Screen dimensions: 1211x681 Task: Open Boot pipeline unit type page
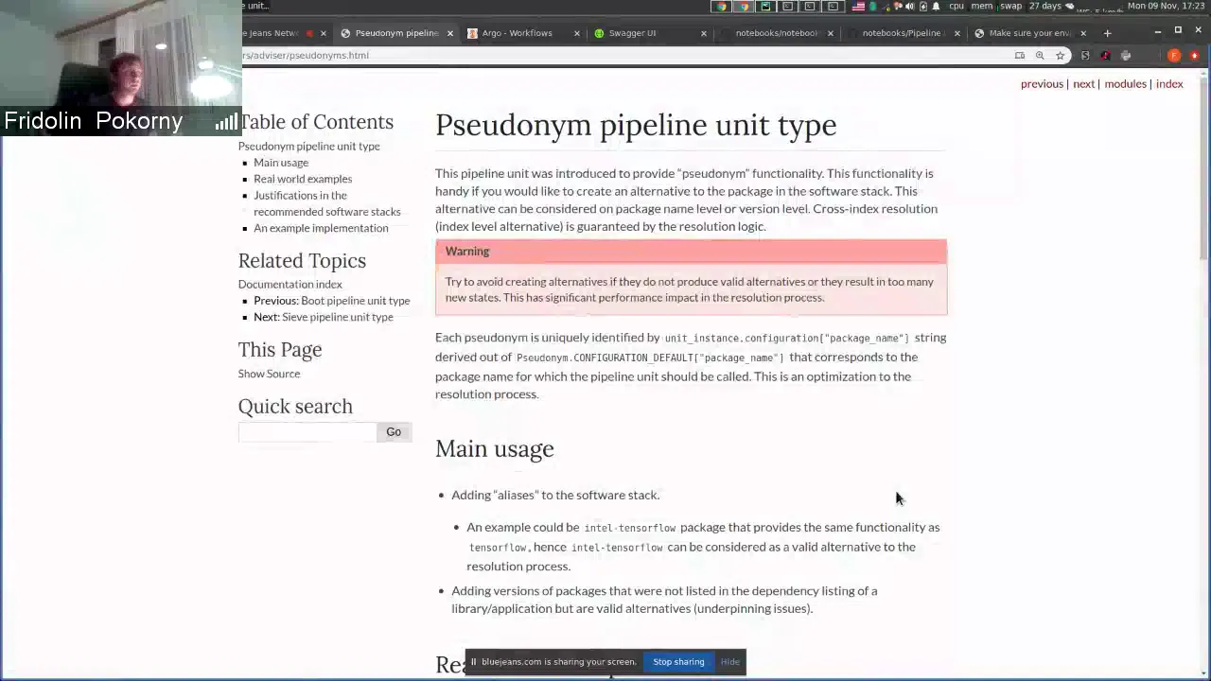(x=355, y=301)
